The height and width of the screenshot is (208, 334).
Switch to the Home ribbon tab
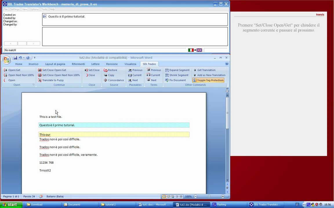(x=19, y=64)
